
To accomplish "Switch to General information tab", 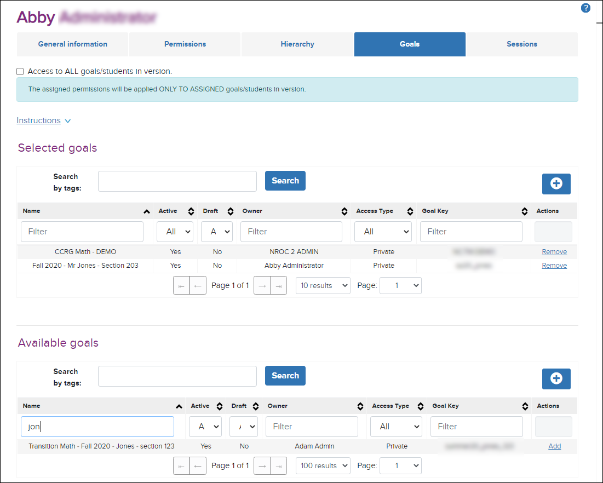I will point(73,44).
